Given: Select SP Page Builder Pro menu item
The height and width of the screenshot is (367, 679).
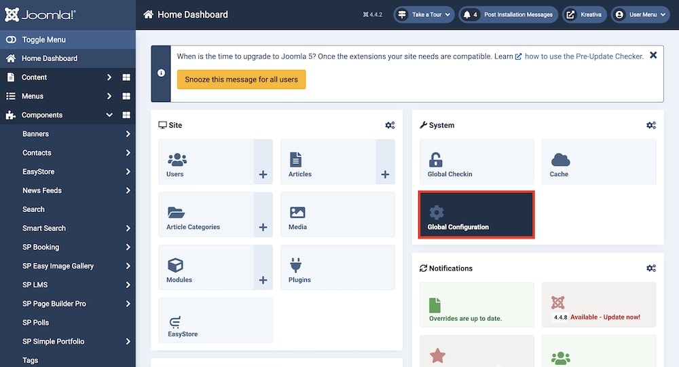Looking at the screenshot, I should click(x=54, y=304).
